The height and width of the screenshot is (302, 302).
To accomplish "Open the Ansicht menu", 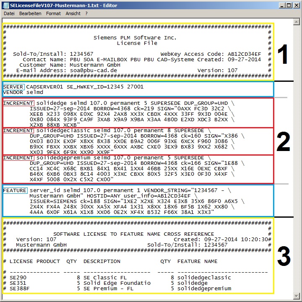I will (73, 13).
